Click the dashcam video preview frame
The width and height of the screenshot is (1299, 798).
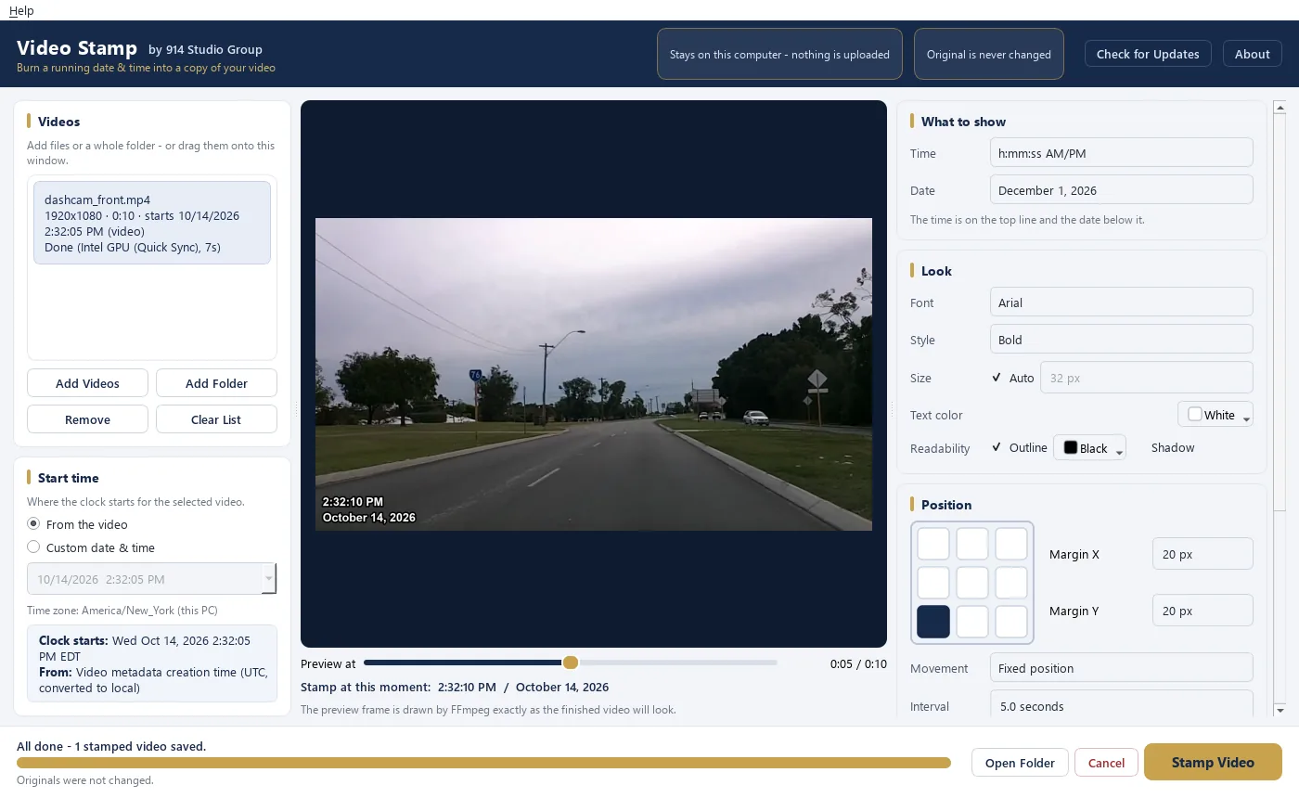594,374
